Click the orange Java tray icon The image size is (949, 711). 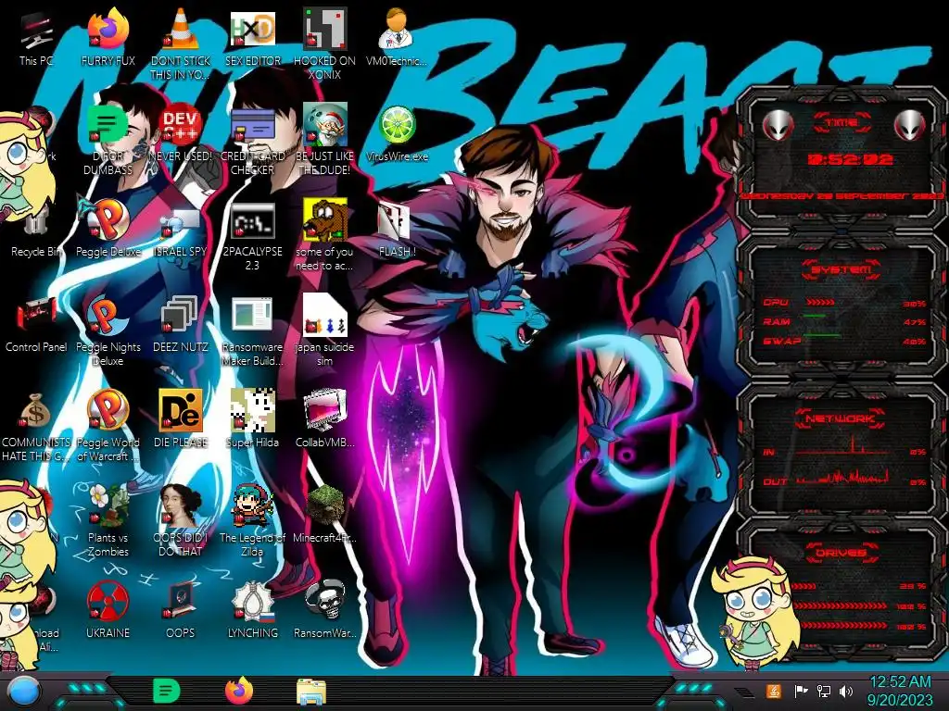tap(773, 691)
